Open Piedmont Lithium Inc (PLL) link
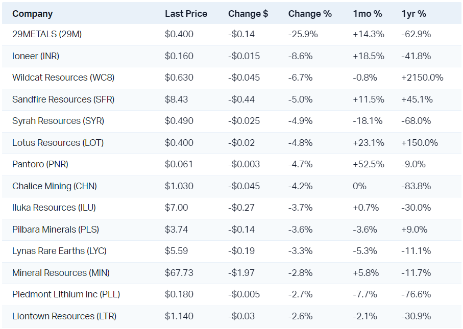Screen dimensions: 463x329 point(66,294)
